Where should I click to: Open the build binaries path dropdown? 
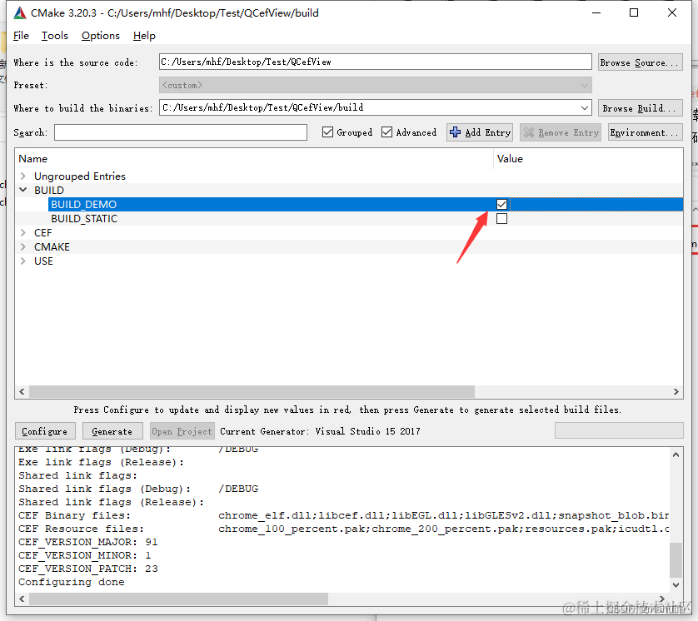coord(585,107)
